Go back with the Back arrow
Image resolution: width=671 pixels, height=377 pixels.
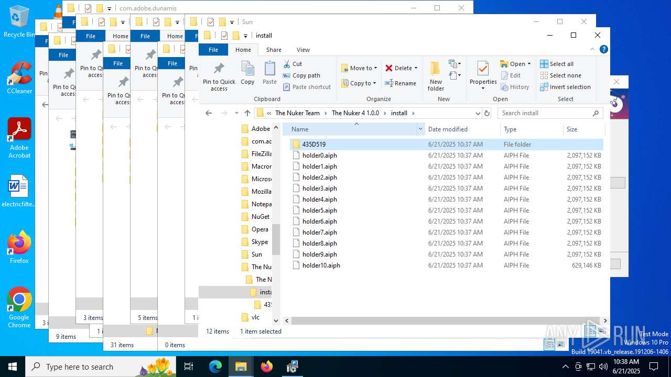(x=209, y=113)
